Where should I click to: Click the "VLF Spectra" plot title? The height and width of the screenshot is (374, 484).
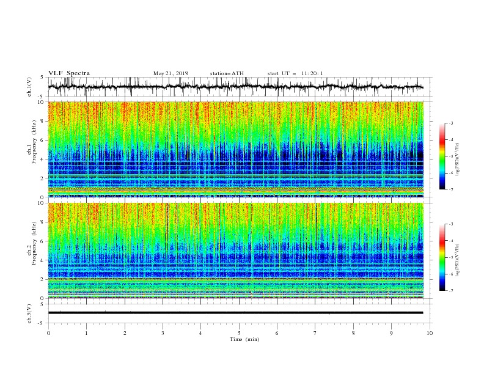click(x=69, y=73)
